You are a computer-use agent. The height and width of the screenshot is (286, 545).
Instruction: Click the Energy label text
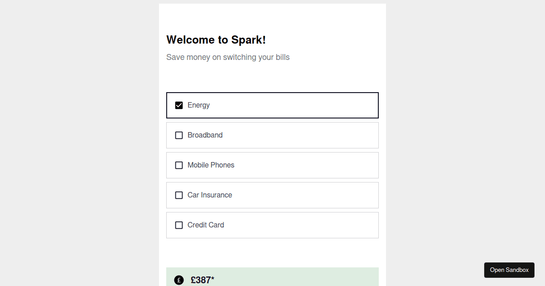pyautogui.click(x=198, y=105)
